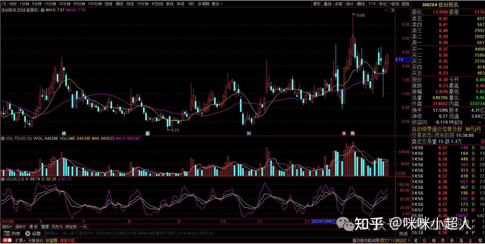Click the 一元 button
This screenshot has height=244, width=485.
coord(83,227)
